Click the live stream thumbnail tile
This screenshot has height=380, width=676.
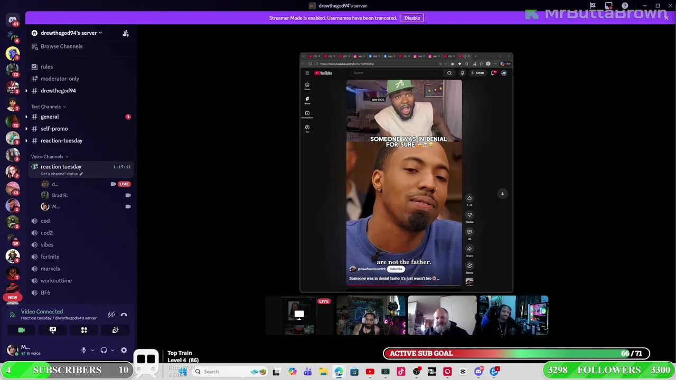(299, 316)
